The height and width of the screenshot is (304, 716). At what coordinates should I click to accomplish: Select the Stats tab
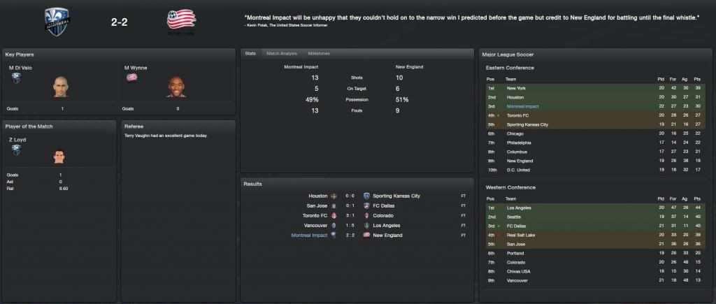click(x=251, y=53)
